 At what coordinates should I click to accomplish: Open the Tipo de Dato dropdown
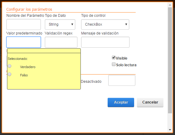coord(60,24)
